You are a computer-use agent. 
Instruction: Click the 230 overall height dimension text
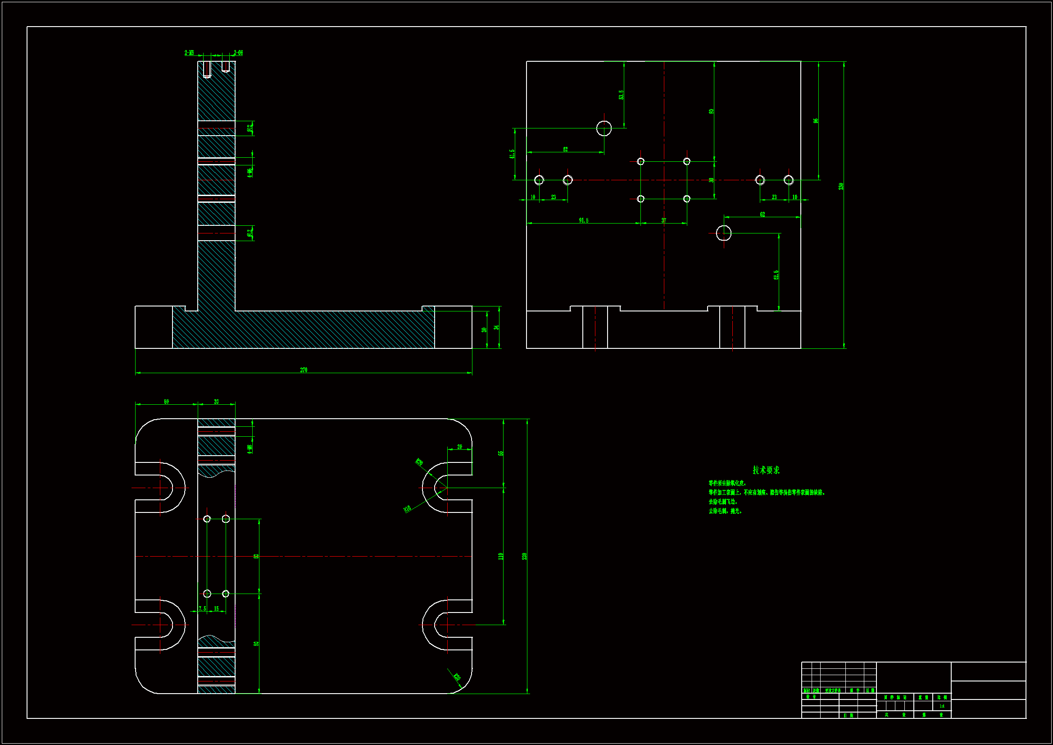click(x=841, y=187)
